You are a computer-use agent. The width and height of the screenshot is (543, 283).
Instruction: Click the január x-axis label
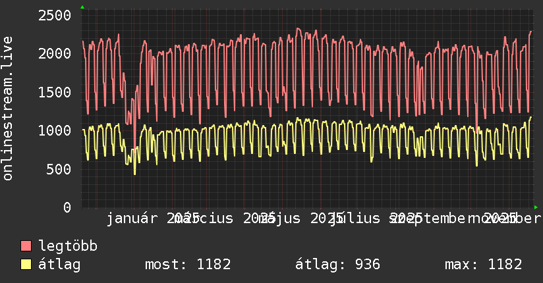point(132,219)
